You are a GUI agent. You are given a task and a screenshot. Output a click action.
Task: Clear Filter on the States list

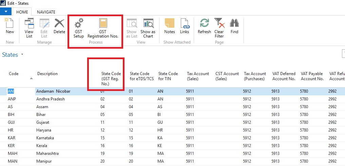(219, 28)
